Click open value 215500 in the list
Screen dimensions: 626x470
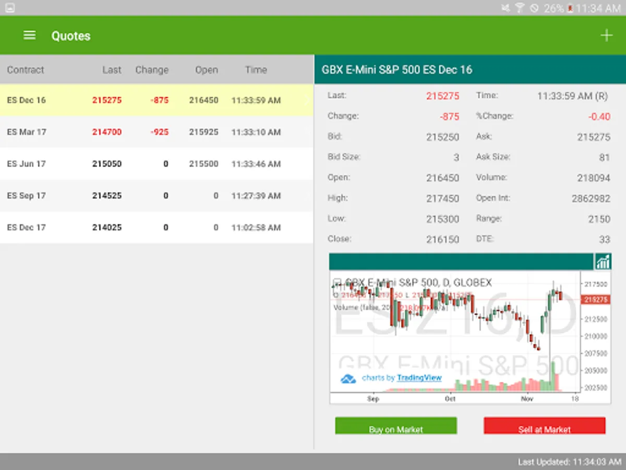pyautogui.click(x=203, y=164)
